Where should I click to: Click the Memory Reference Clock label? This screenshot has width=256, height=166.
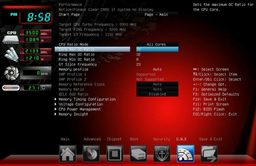[82, 84]
